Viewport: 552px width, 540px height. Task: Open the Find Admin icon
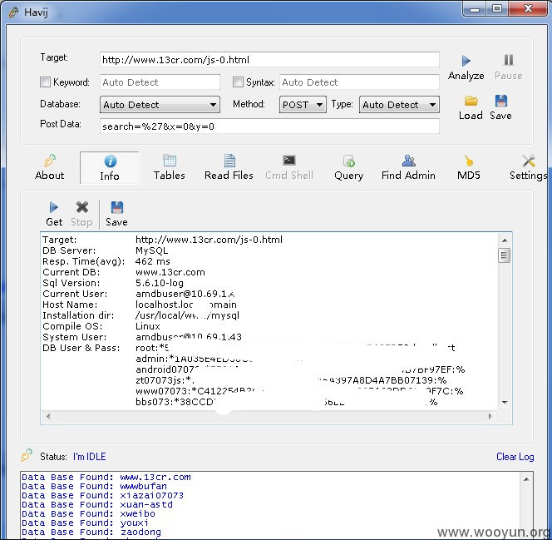409,161
